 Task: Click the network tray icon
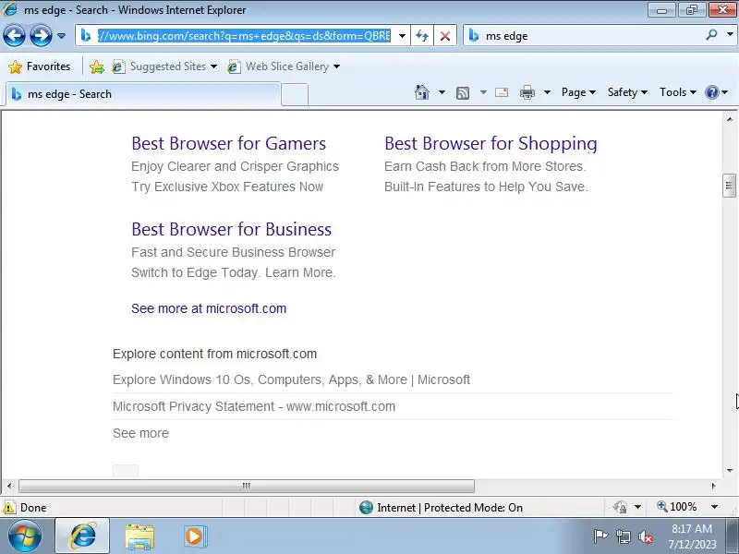[x=623, y=536]
